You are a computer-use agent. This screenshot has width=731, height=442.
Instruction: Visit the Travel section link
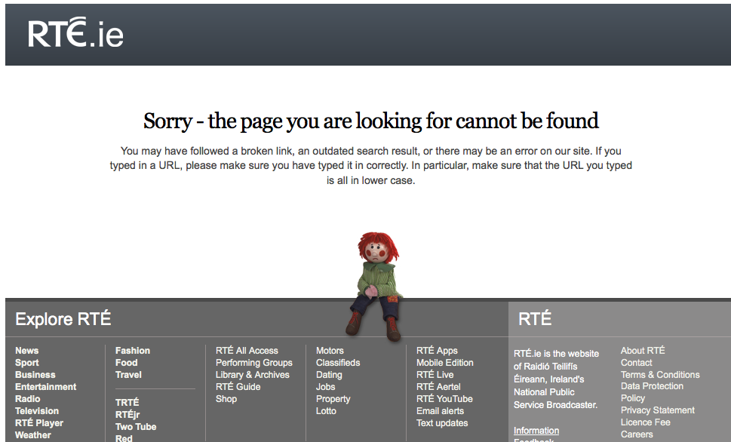tap(128, 375)
